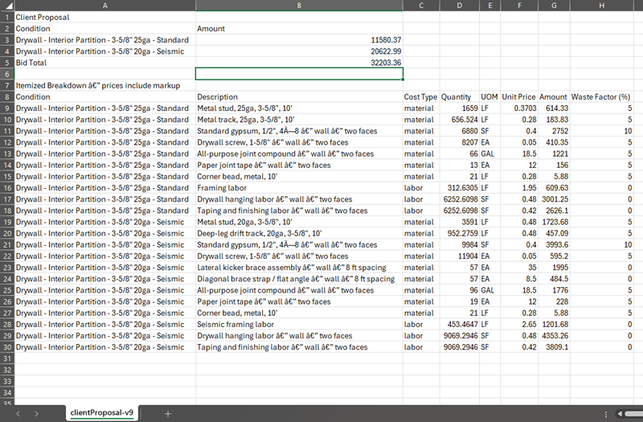
Task: Select column C header
Action: pyautogui.click(x=421, y=6)
